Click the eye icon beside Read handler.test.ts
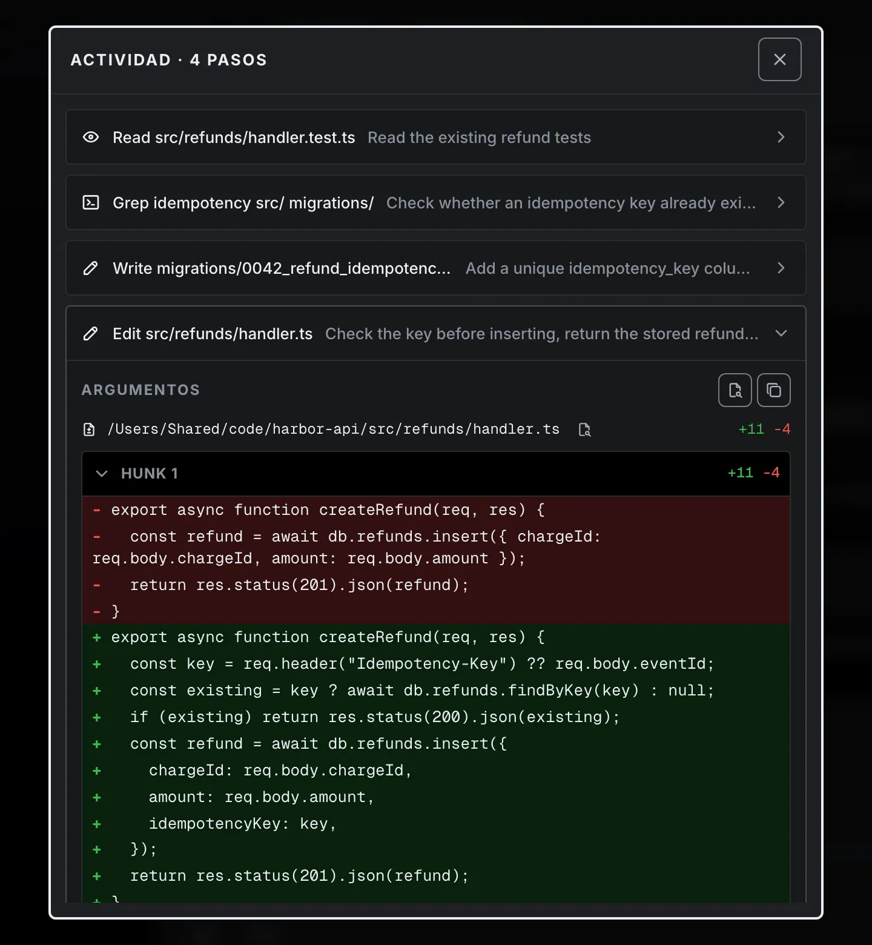 (x=91, y=137)
